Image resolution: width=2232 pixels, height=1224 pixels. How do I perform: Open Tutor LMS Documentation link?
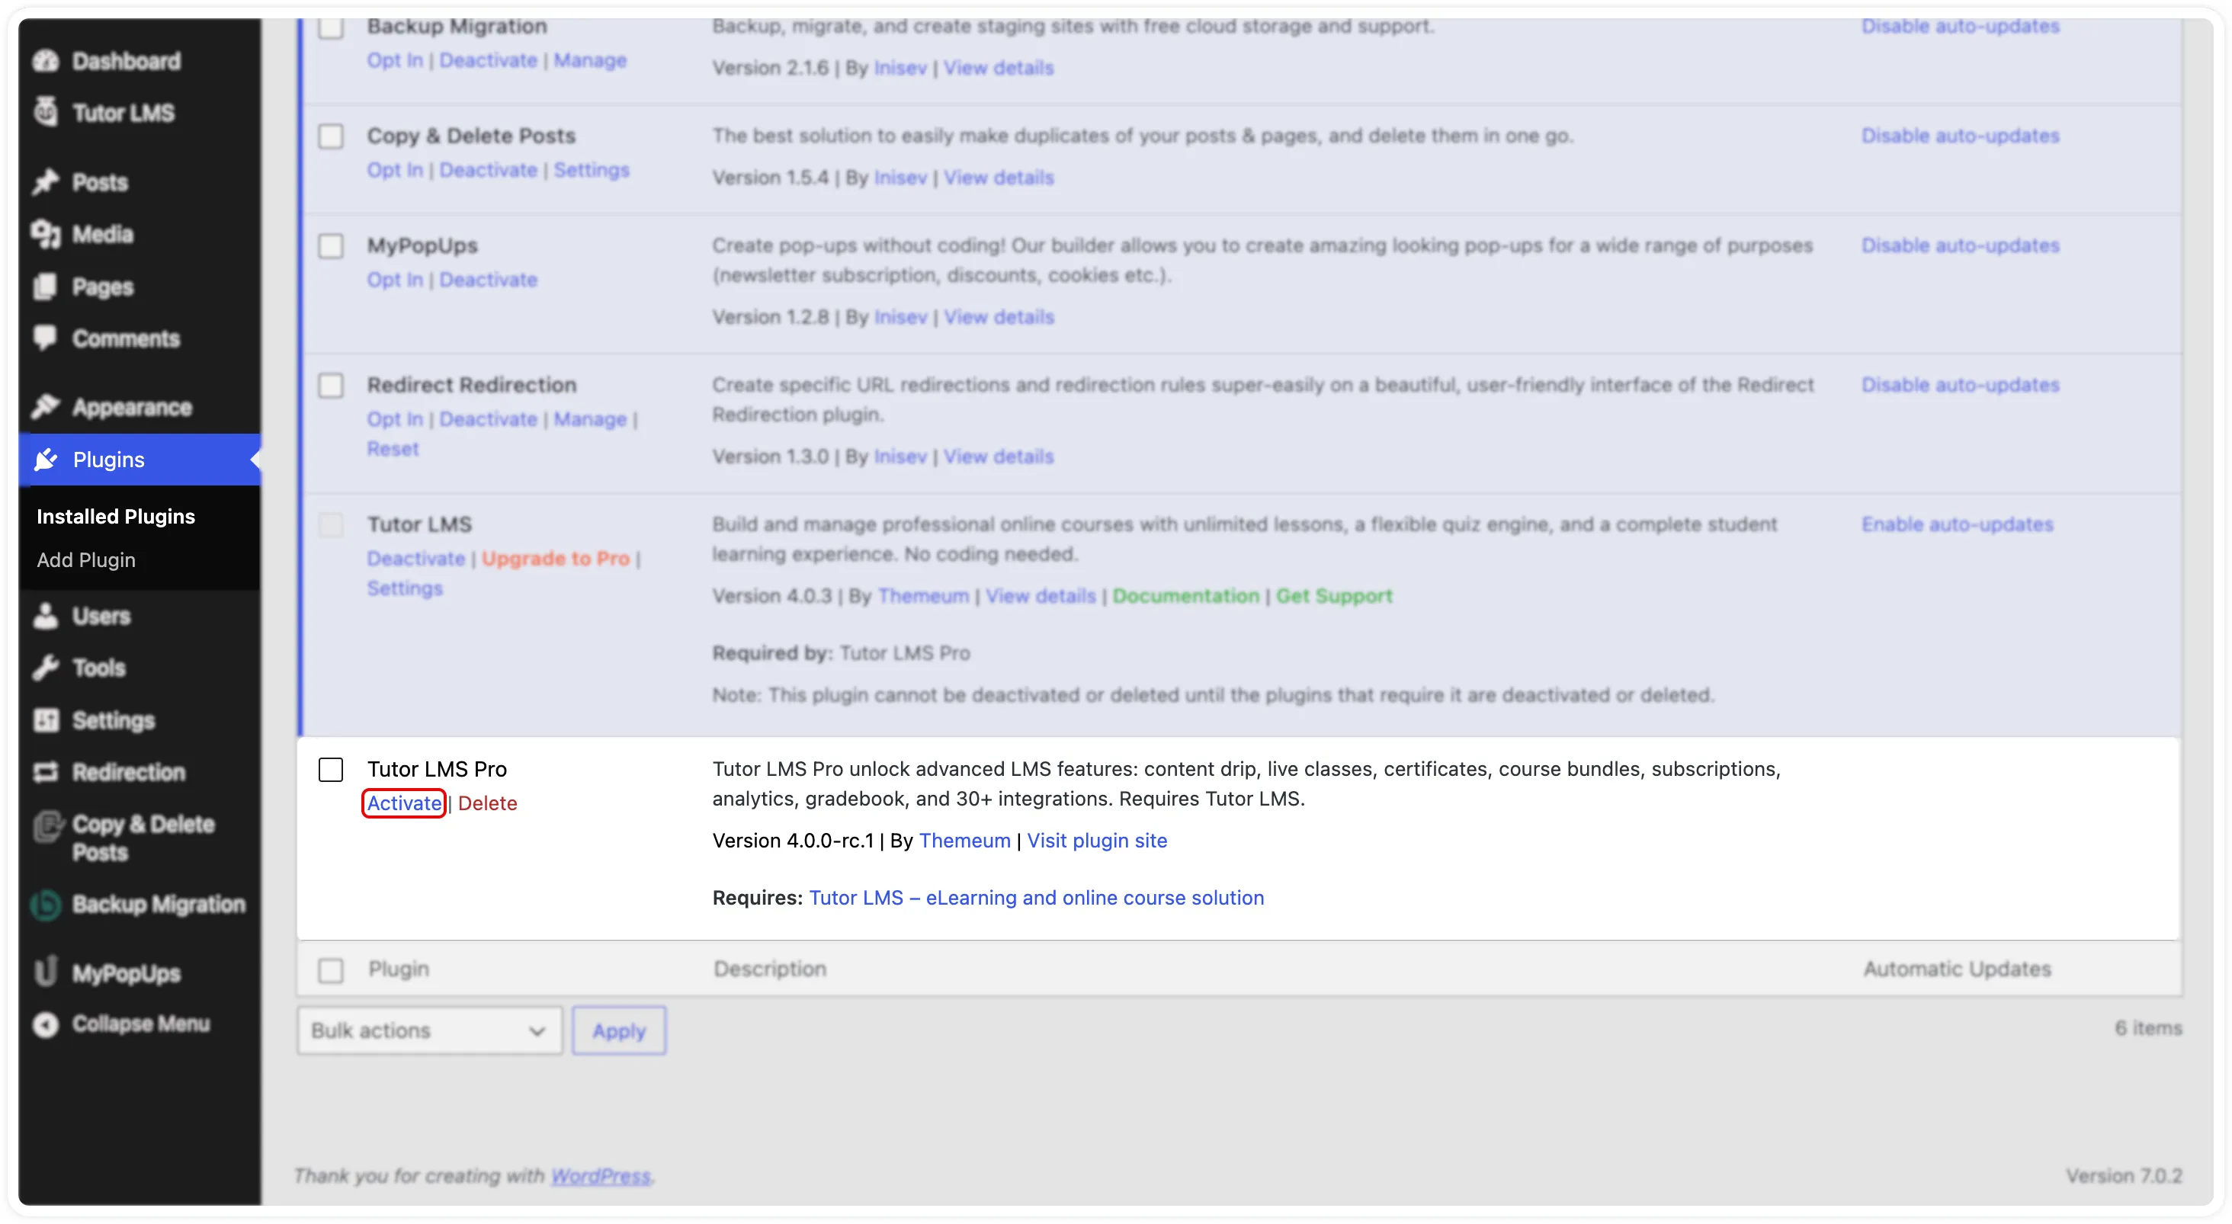[1185, 595]
